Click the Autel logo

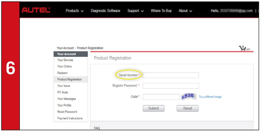pos(36,10)
